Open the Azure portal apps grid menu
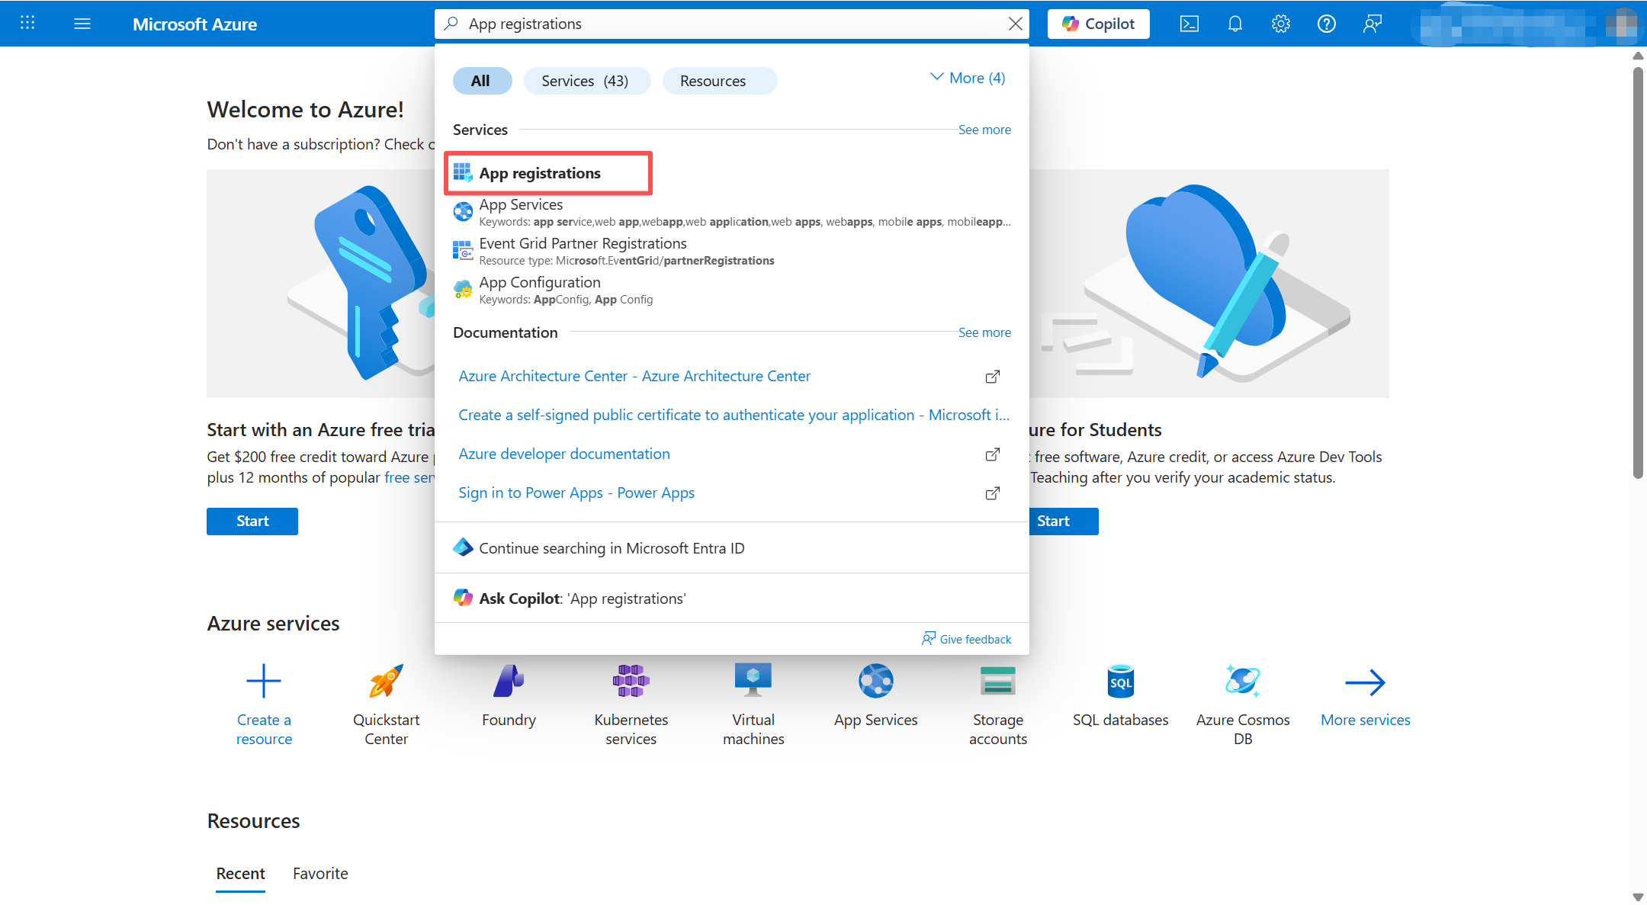 point(27,24)
